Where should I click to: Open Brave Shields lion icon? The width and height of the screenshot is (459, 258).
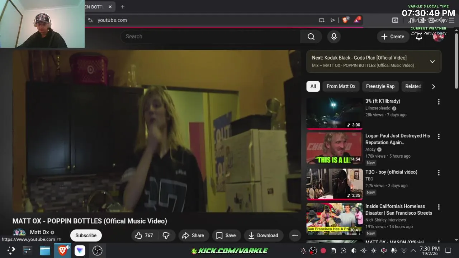tap(345, 20)
